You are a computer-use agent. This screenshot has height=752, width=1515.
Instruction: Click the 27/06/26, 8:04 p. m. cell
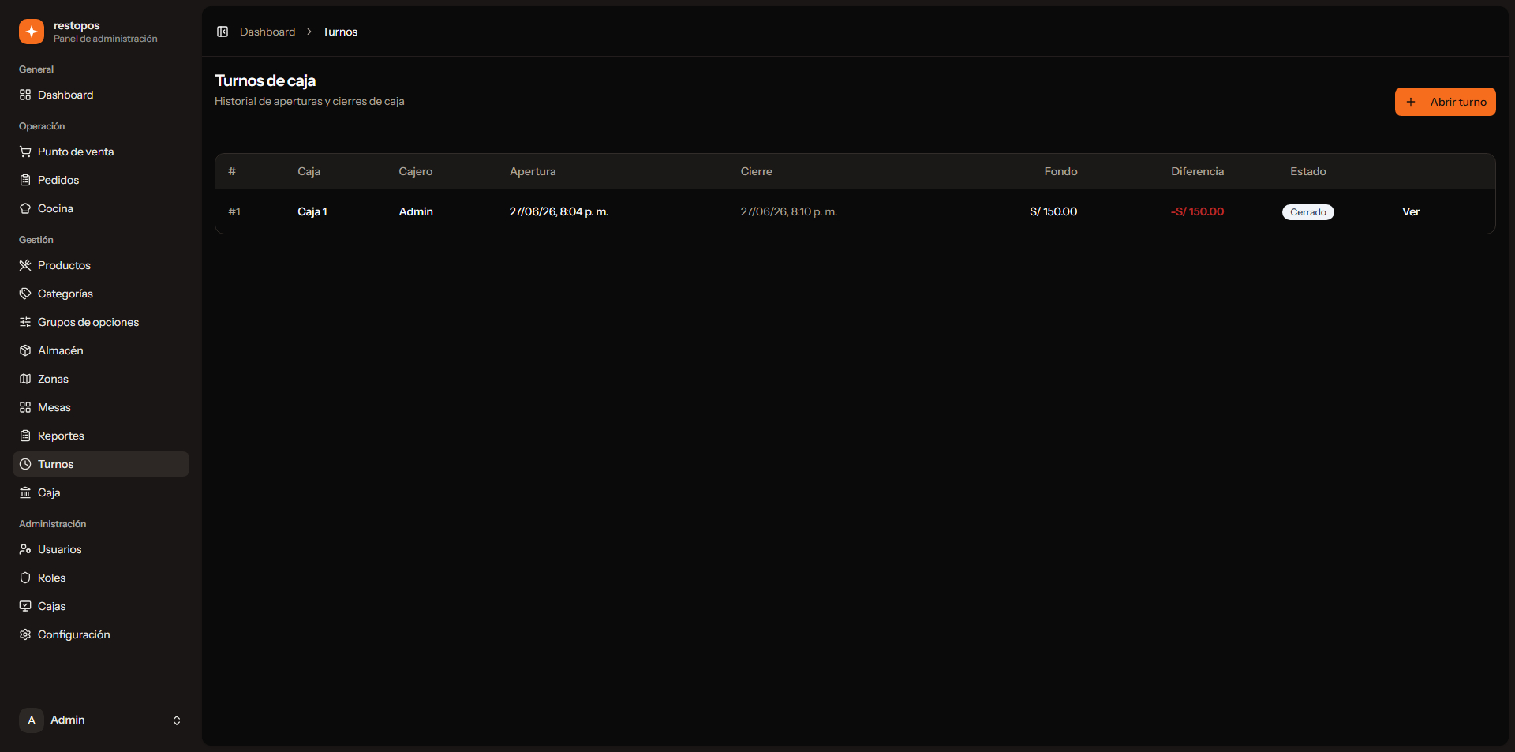559,211
